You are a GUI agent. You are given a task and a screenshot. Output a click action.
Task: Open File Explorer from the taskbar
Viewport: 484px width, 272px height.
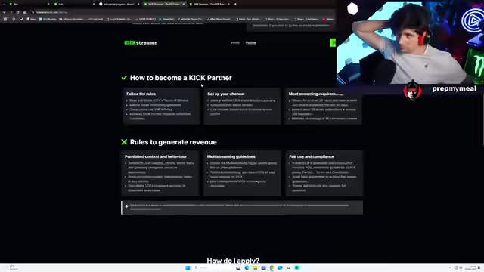pos(255,267)
